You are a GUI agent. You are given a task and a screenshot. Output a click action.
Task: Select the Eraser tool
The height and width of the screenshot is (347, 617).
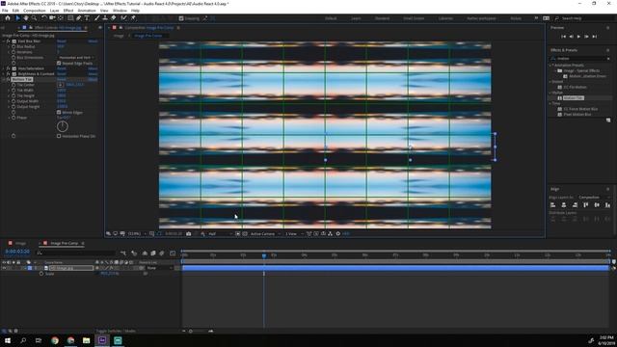(114, 18)
